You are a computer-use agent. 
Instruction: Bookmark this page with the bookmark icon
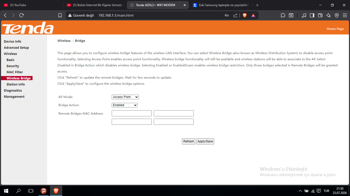click(x=60, y=15)
